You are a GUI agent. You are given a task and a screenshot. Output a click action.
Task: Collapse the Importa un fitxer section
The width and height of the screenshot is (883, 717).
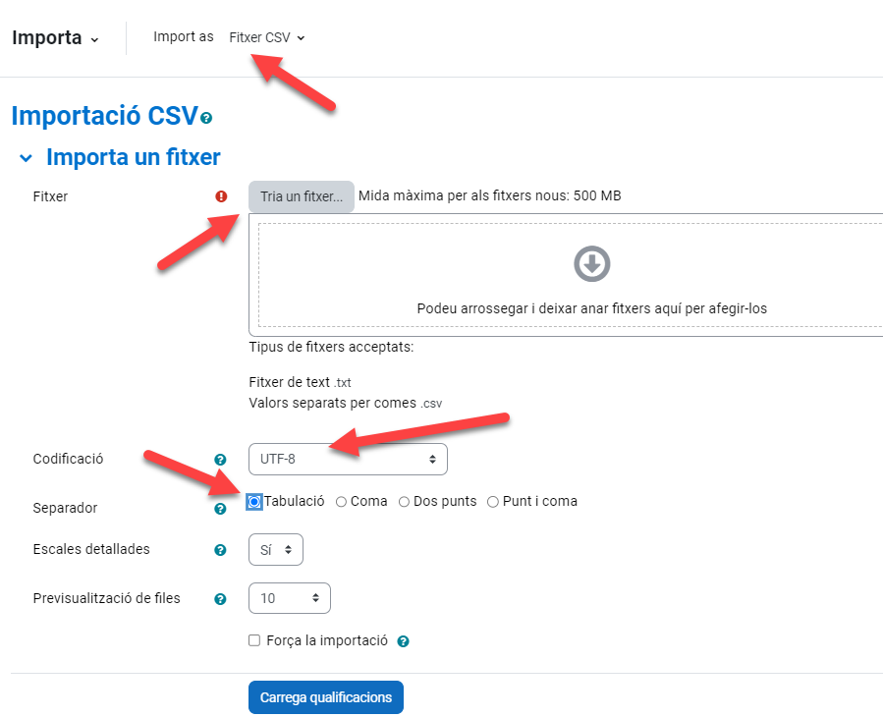click(27, 158)
